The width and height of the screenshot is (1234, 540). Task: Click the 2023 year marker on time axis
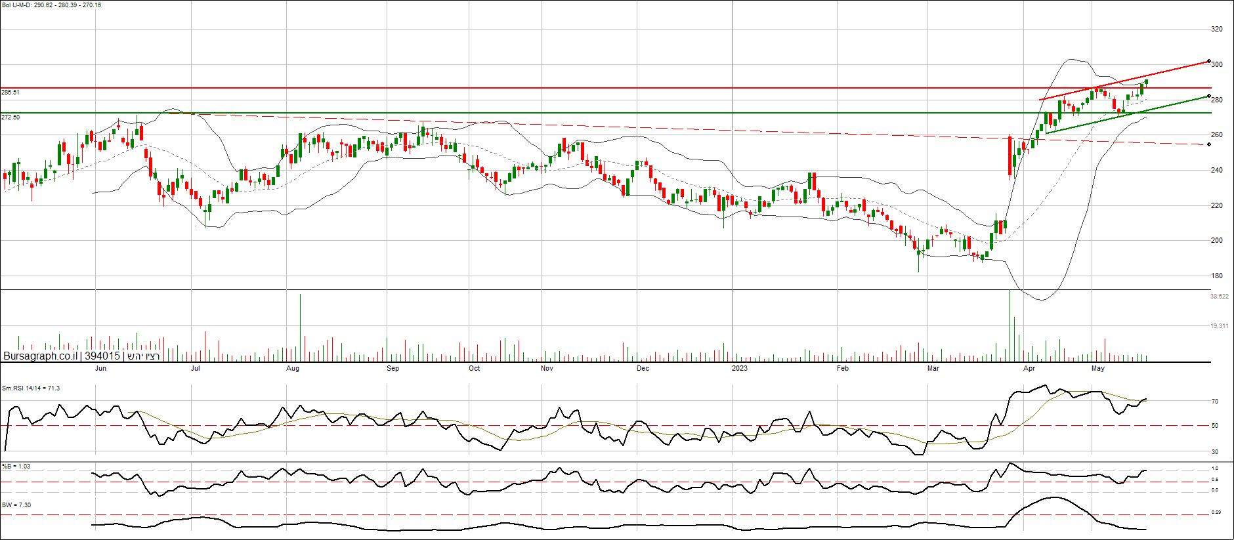point(739,369)
